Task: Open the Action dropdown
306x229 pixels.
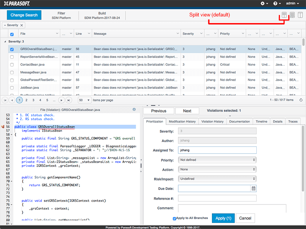Action: click(217, 169)
